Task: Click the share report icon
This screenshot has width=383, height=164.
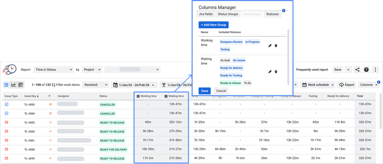Action: click(x=357, y=70)
